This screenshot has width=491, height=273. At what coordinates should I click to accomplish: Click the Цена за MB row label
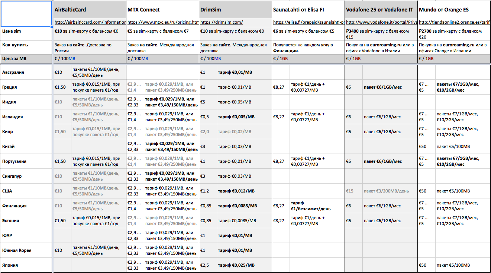[x=26, y=59]
